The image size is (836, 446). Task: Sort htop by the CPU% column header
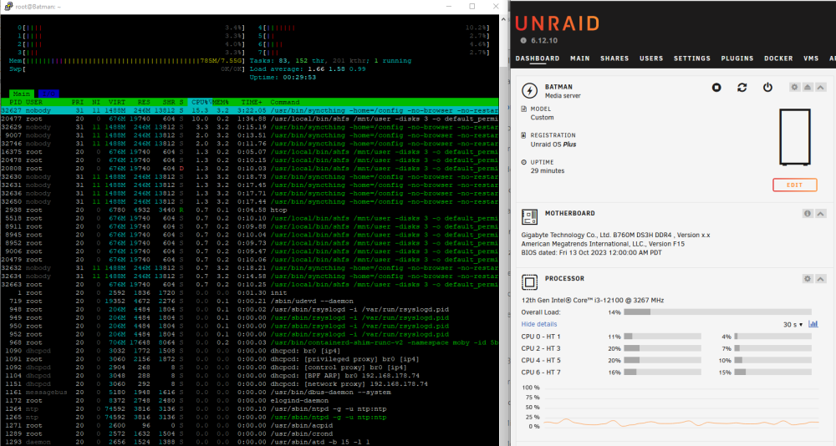tap(201, 102)
